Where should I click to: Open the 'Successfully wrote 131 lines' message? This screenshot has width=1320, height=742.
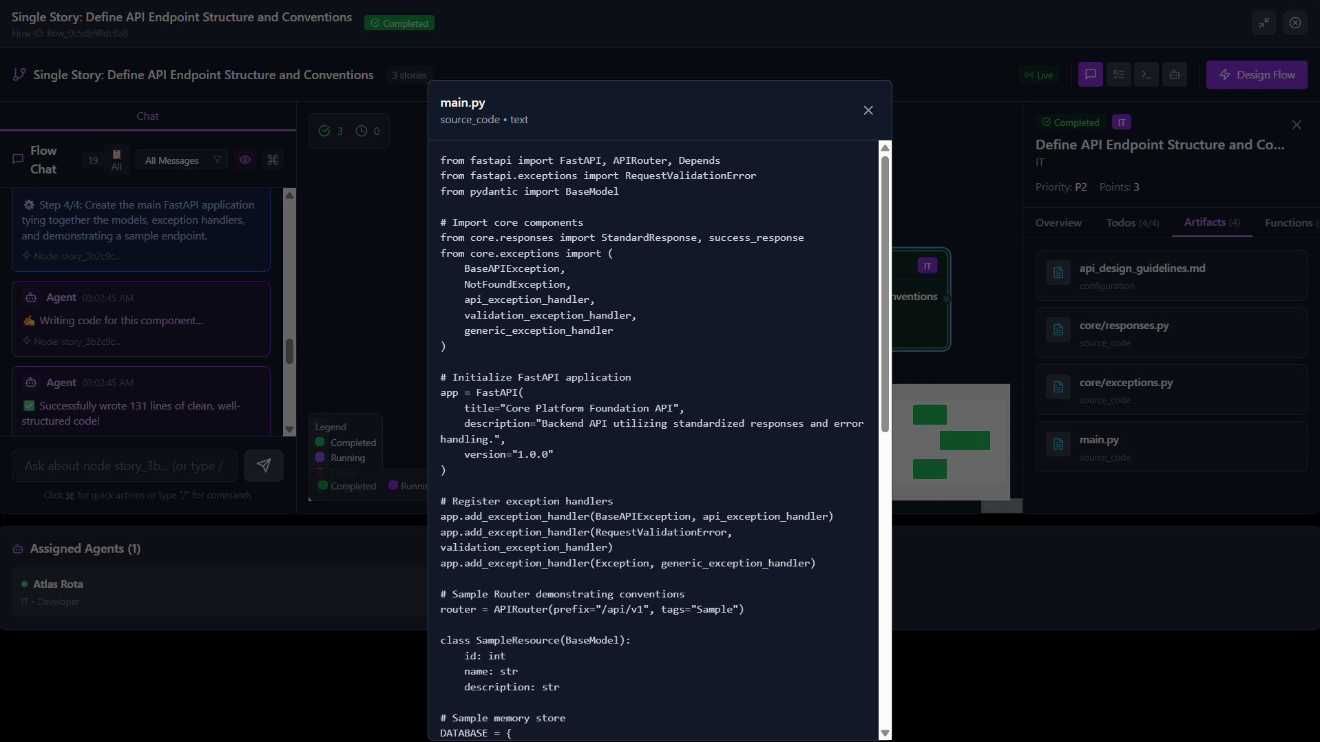[141, 402]
